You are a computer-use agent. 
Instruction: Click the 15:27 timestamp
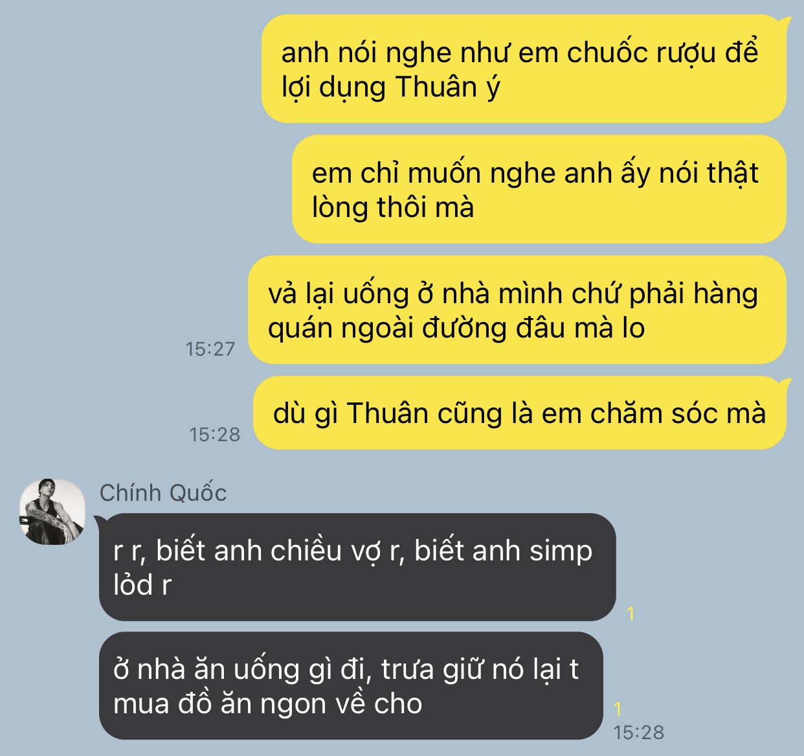click(210, 349)
